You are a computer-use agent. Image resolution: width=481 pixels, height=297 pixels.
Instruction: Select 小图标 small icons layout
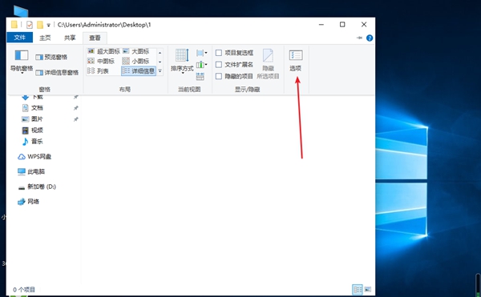pyautogui.click(x=136, y=61)
